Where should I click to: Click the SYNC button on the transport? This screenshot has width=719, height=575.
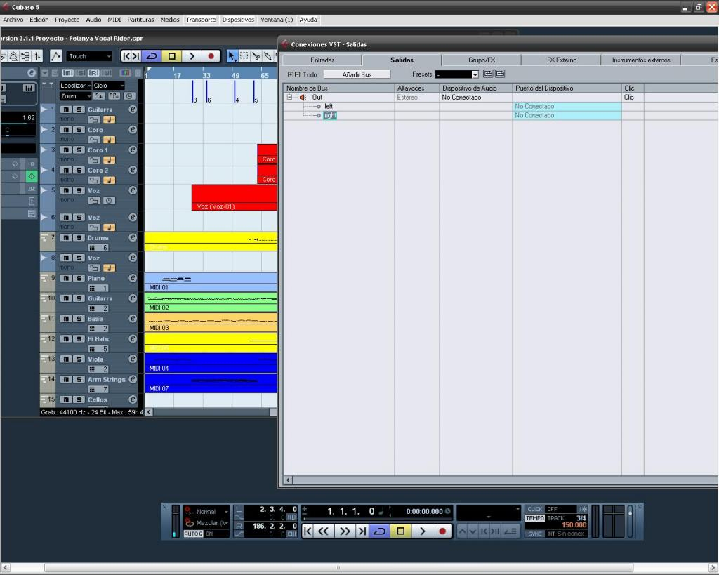click(x=534, y=534)
